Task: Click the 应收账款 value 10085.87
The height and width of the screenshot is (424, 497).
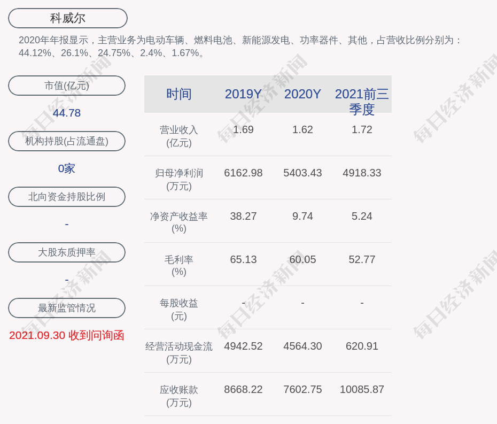Action: 362,389
